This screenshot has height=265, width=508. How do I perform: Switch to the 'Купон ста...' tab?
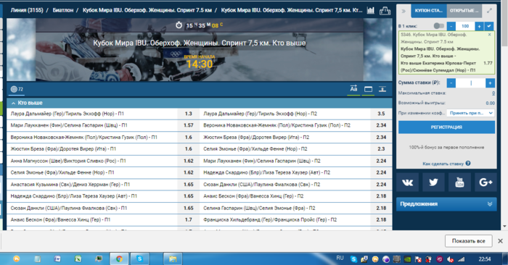pos(429,11)
